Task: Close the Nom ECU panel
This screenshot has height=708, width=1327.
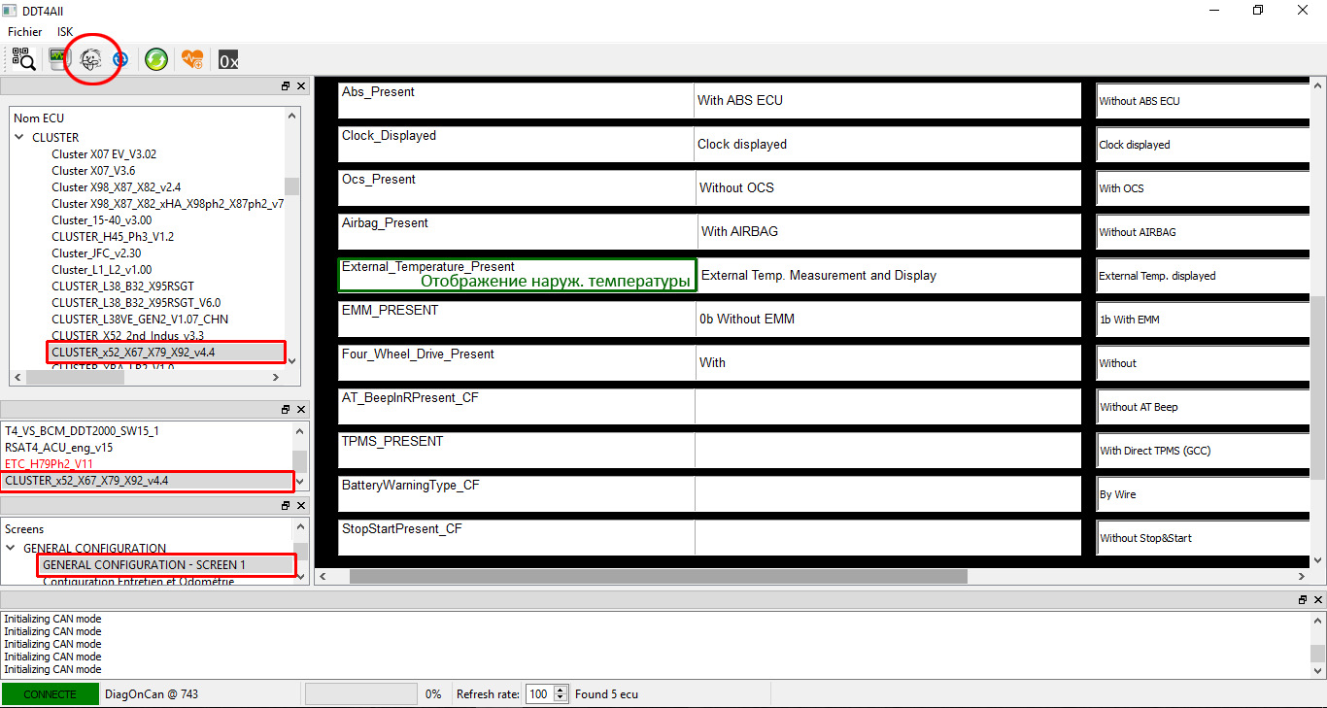Action: click(301, 86)
